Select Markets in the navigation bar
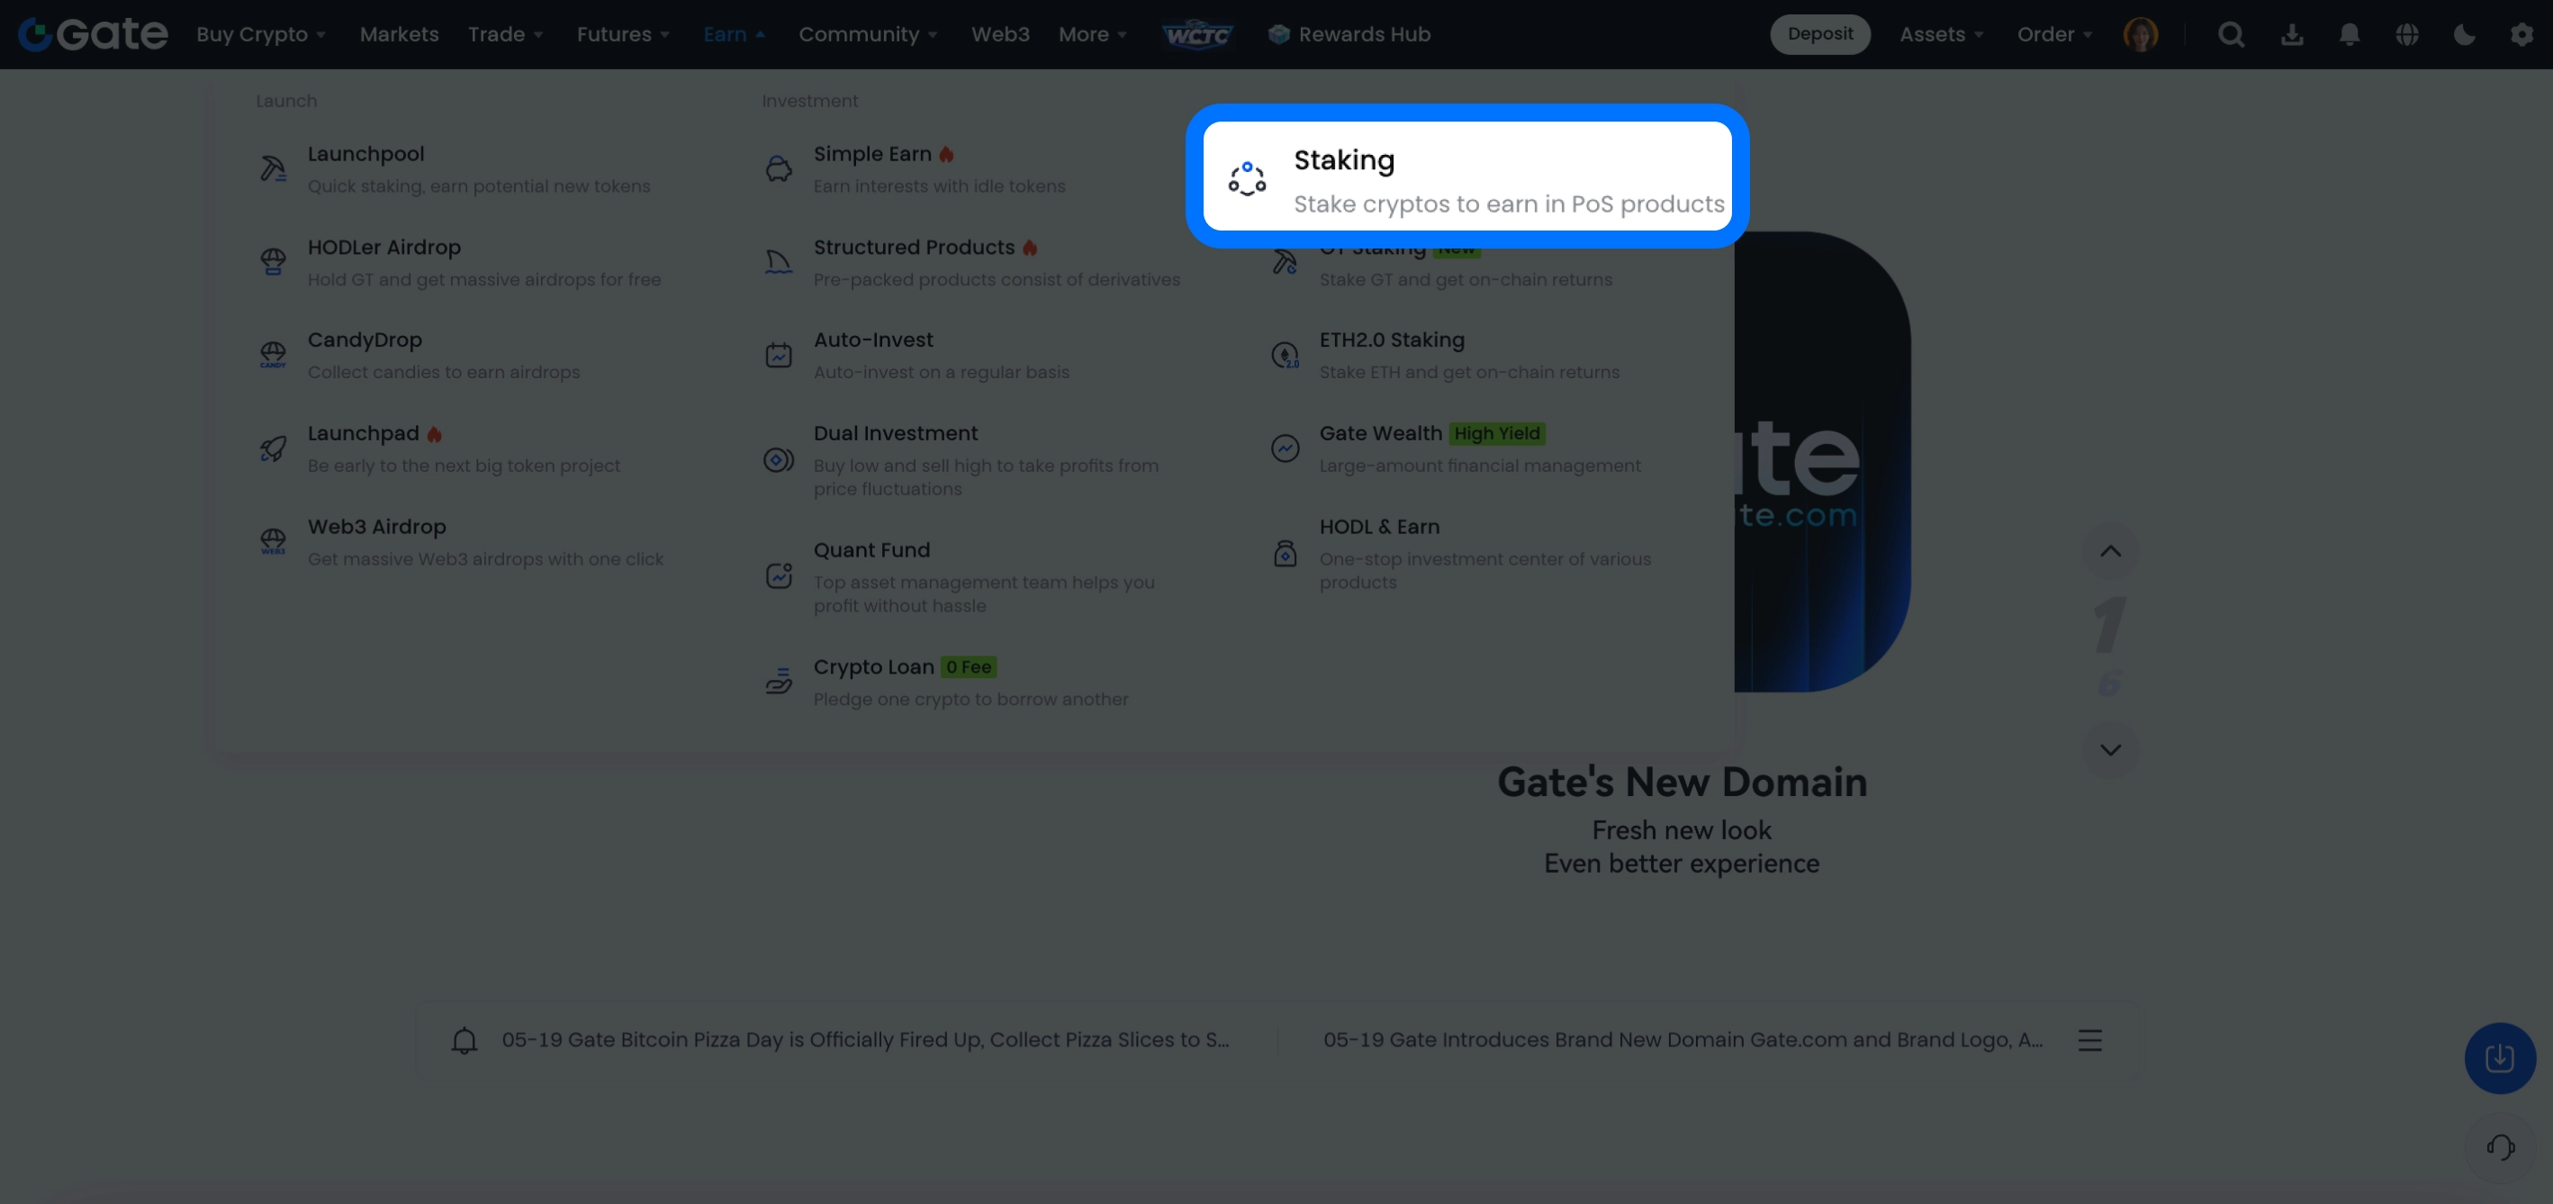This screenshot has height=1204, width=2553. 399,33
